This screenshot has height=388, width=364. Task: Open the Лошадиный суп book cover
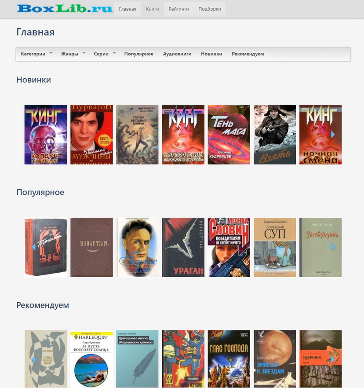click(275, 247)
